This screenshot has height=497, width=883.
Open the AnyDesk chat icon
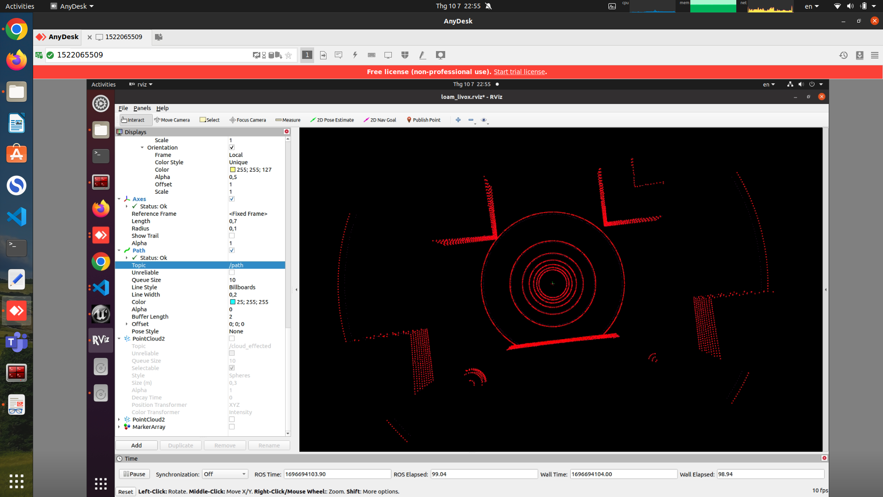pos(338,55)
